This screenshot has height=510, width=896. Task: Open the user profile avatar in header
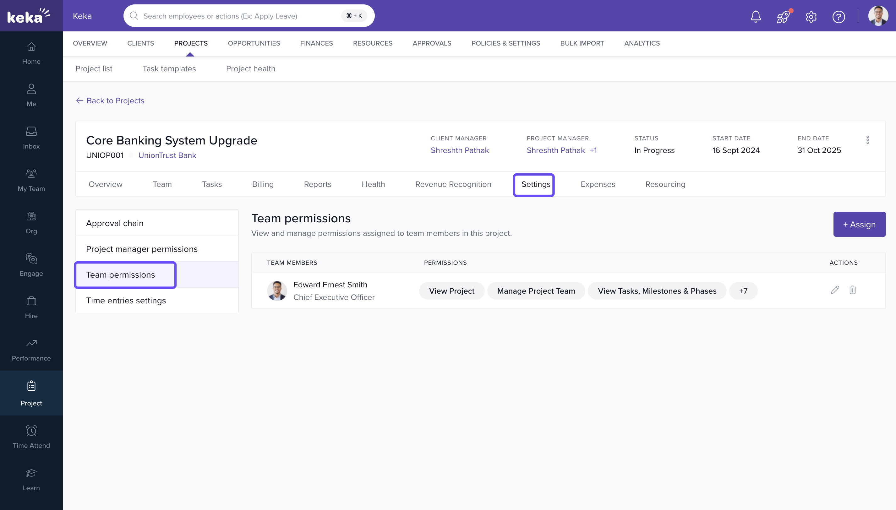878,16
